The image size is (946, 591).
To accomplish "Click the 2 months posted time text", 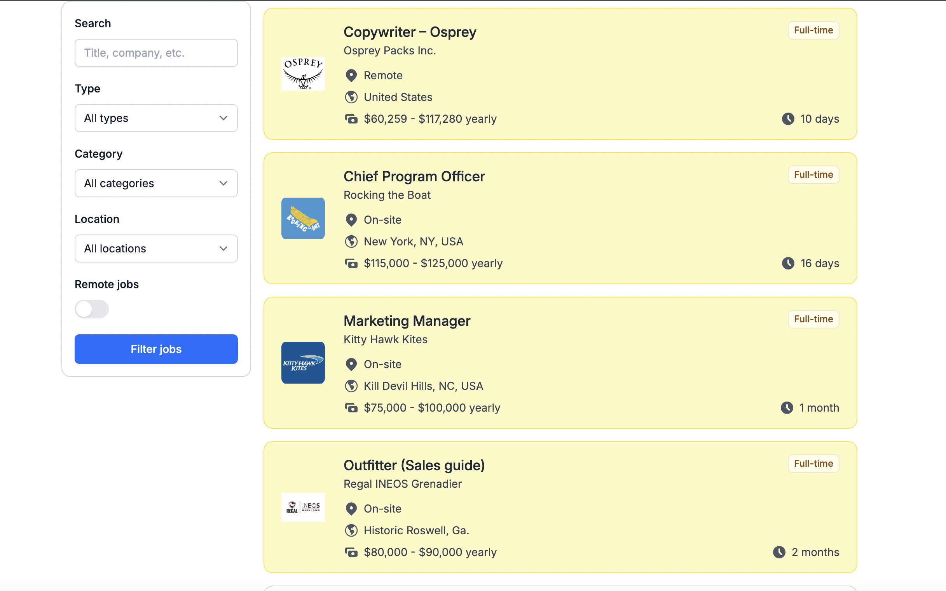I will 815,552.
